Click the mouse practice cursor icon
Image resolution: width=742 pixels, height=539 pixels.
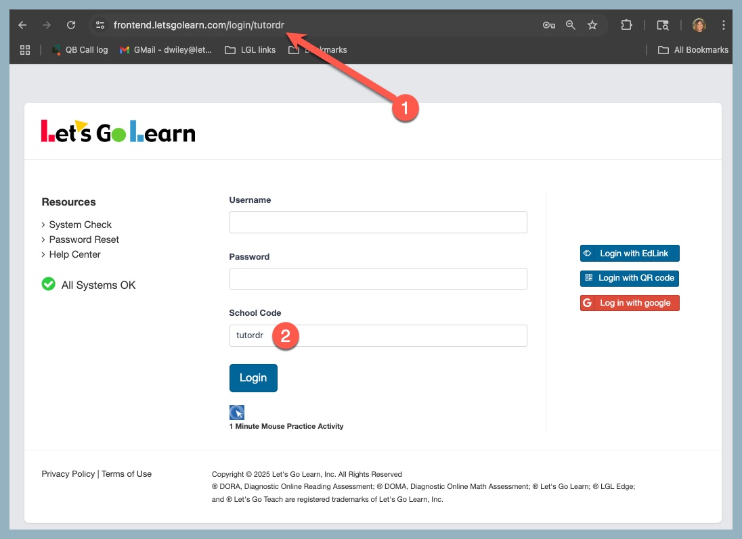click(236, 413)
